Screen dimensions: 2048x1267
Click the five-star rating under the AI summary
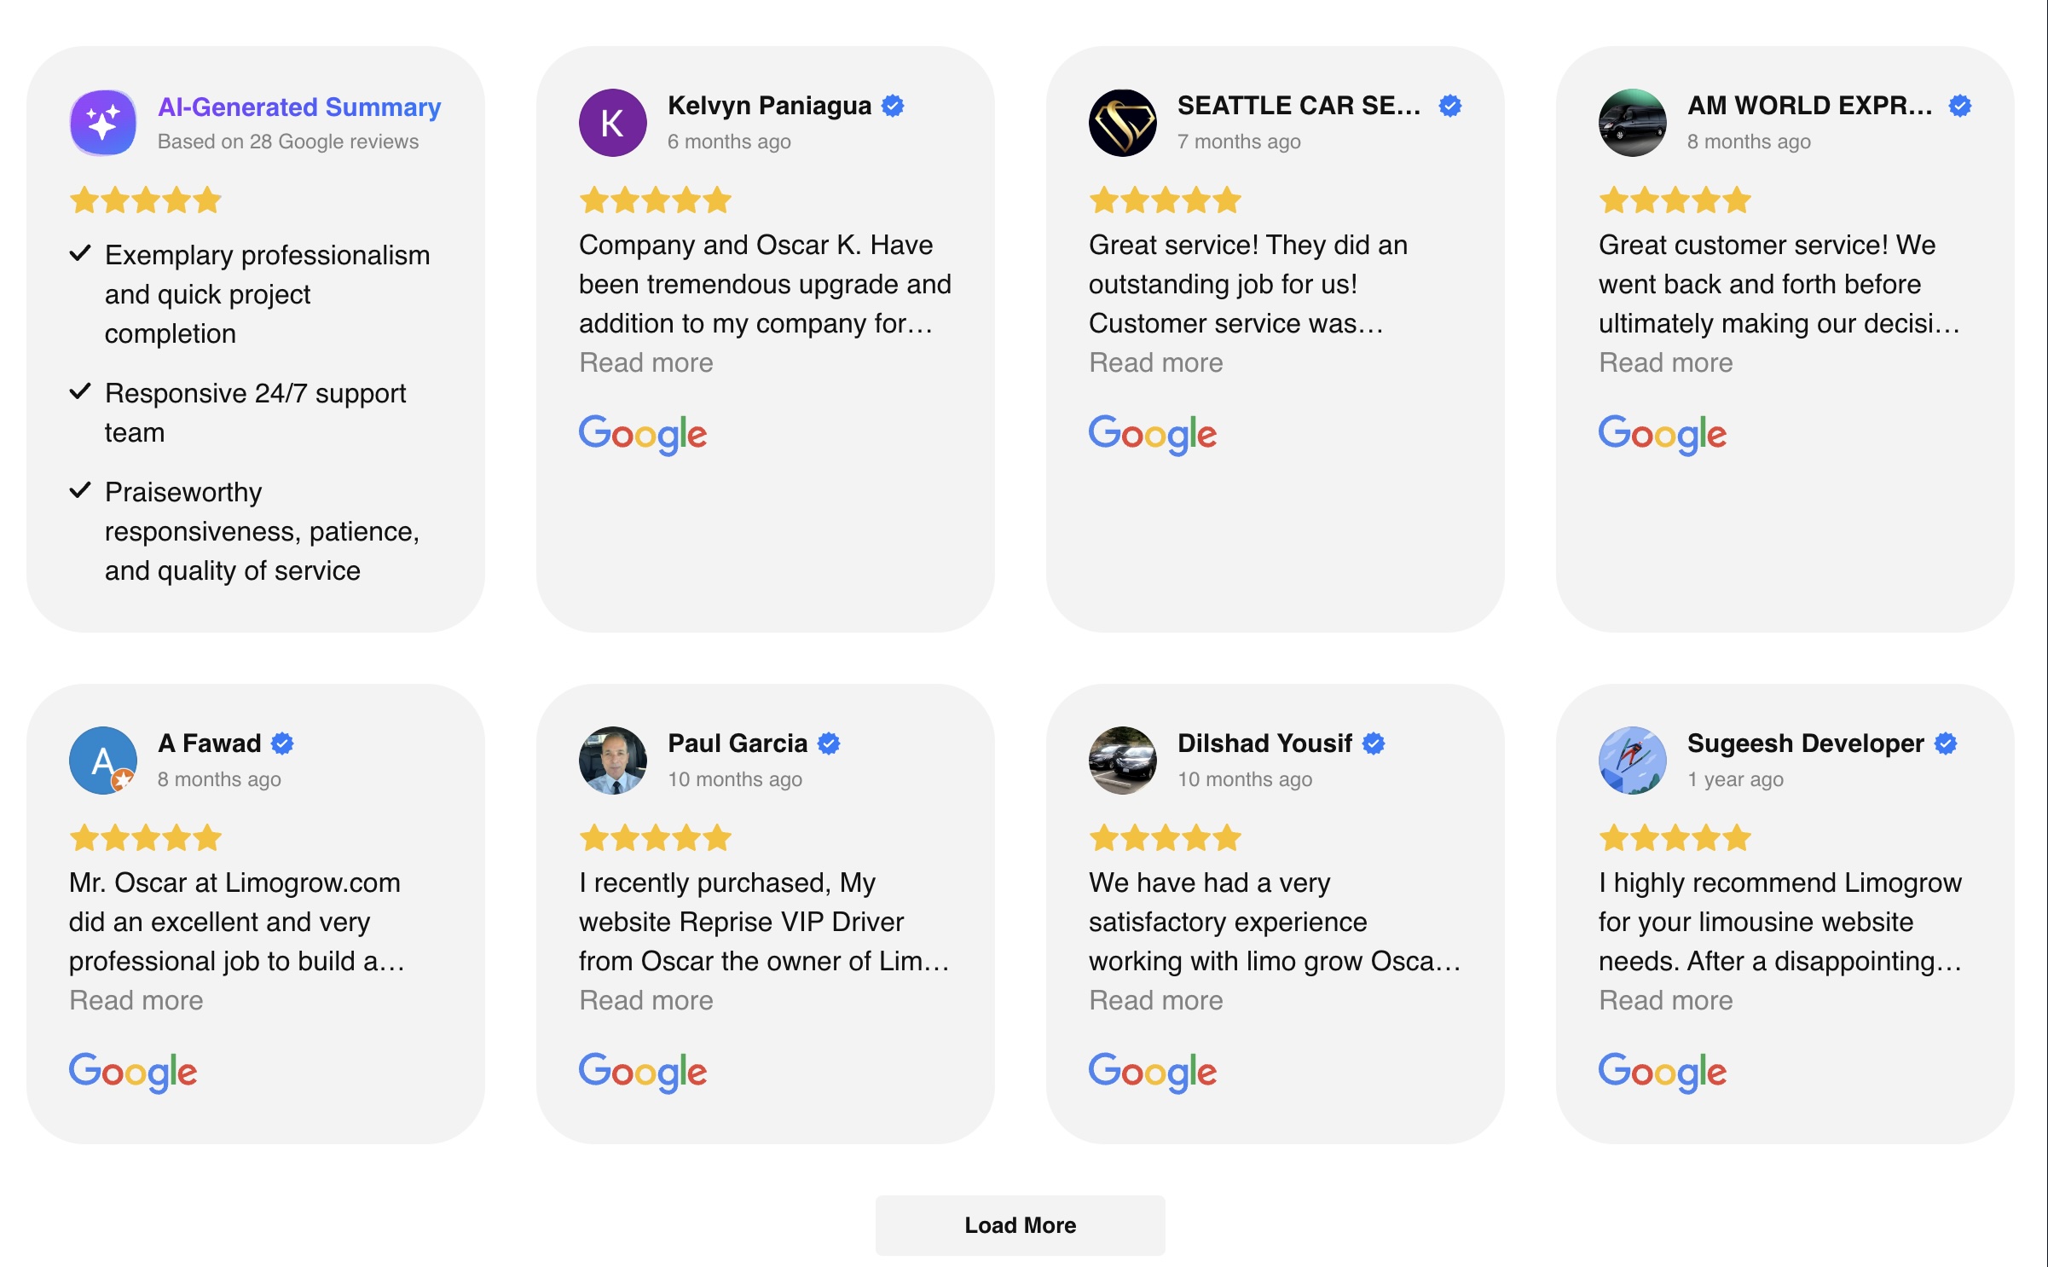(144, 199)
